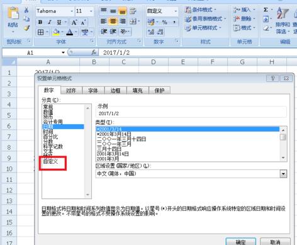Open the 插入 insert cells menu

click(x=244, y=9)
